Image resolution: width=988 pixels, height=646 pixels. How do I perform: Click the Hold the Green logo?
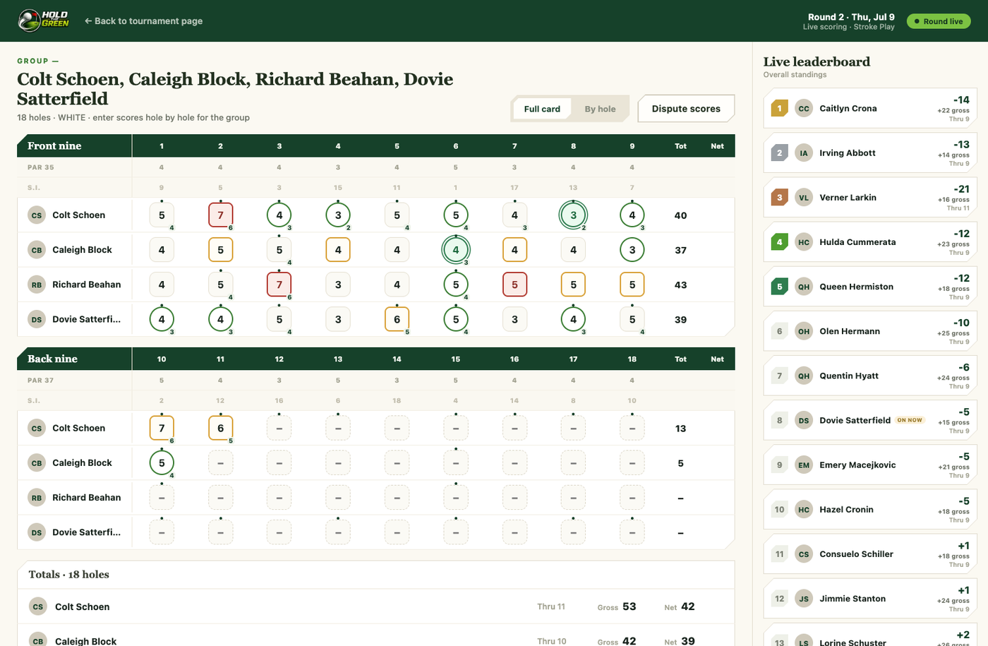point(44,20)
